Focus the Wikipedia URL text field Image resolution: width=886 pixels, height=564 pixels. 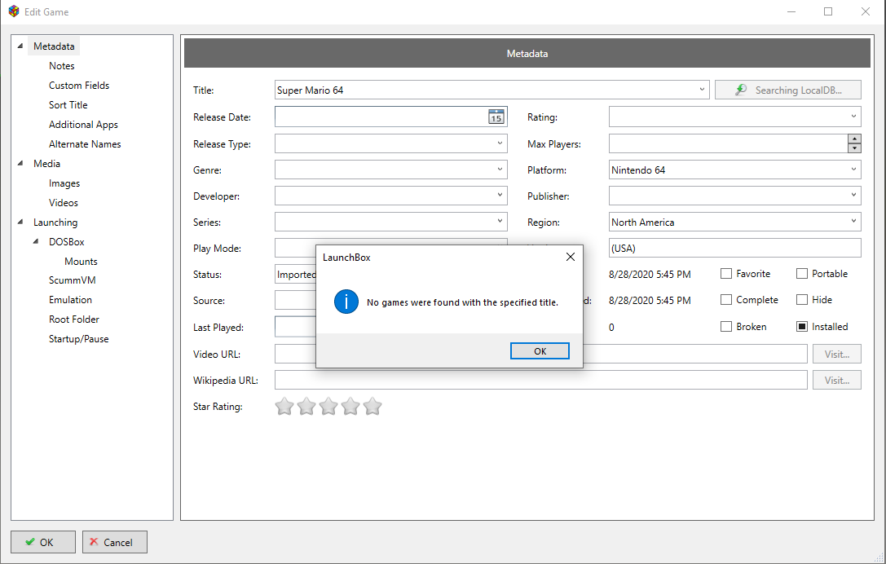[540, 381]
